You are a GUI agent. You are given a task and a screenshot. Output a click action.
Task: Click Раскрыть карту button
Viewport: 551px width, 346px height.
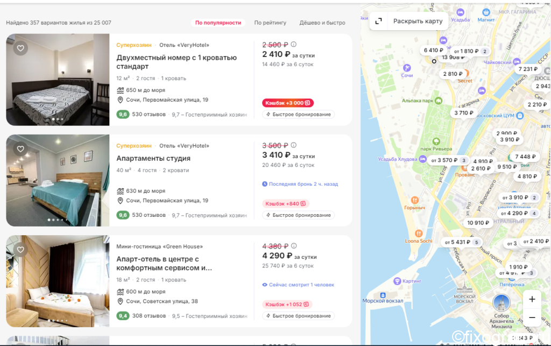click(x=418, y=21)
